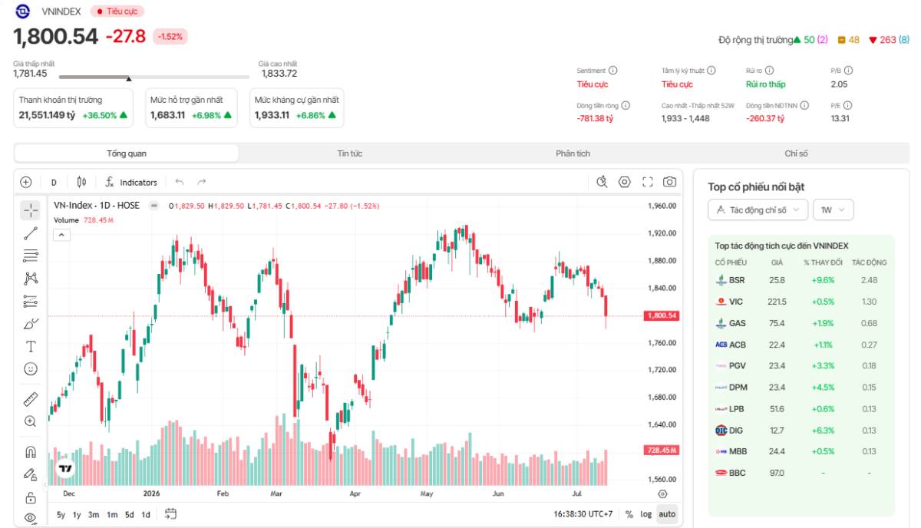921x528 pixels.
Task: Open the emoji icons tool
Action: (31, 368)
